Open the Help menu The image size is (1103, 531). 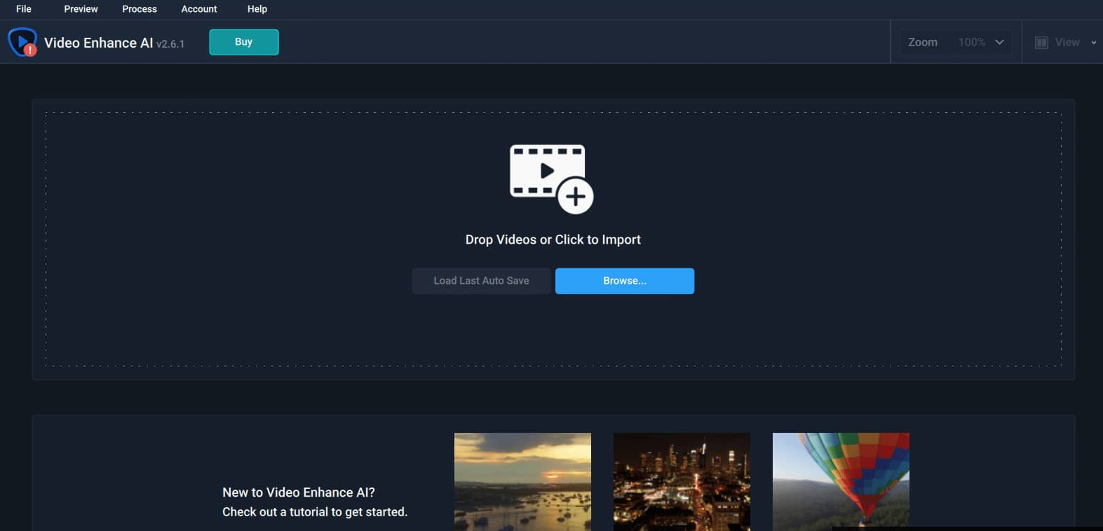tap(257, 9)
